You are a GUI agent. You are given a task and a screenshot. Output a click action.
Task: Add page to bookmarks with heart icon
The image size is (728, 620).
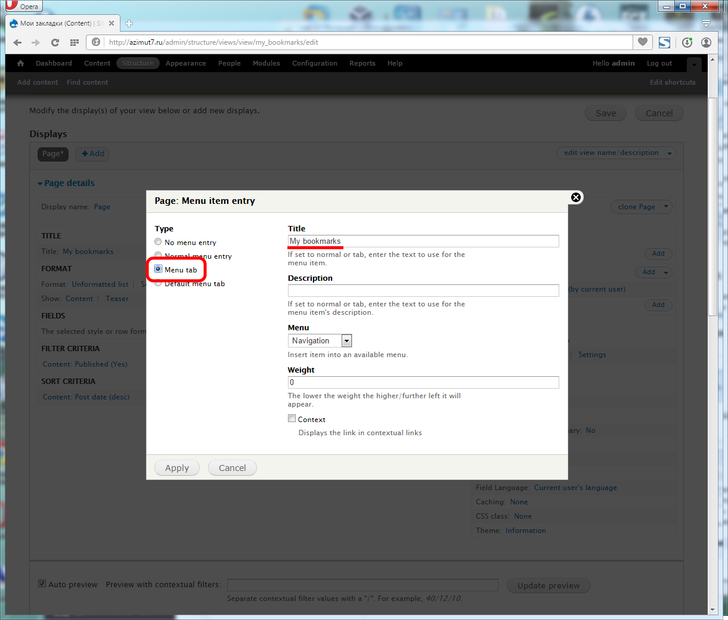642,42
